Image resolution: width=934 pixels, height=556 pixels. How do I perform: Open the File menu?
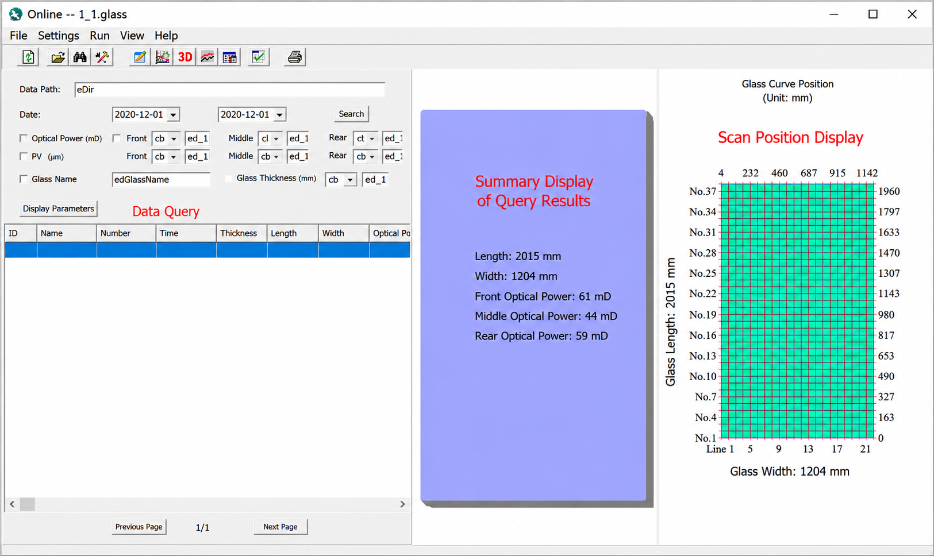click(x=18, y=36)
